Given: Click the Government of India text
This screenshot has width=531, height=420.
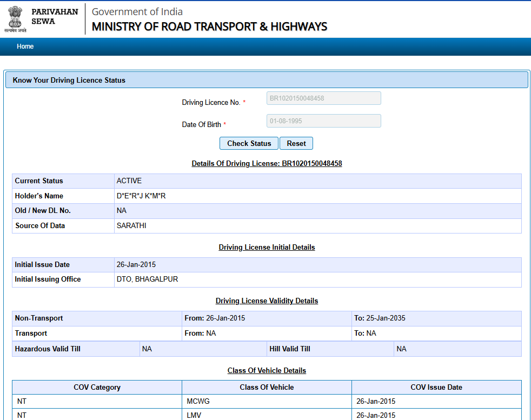Looking at the screenshot, I should click(x=137, y=11).
